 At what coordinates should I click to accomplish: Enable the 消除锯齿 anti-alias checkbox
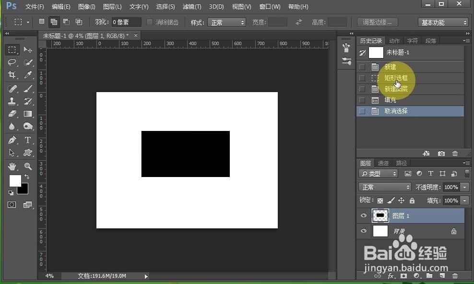tap(149, 22)
